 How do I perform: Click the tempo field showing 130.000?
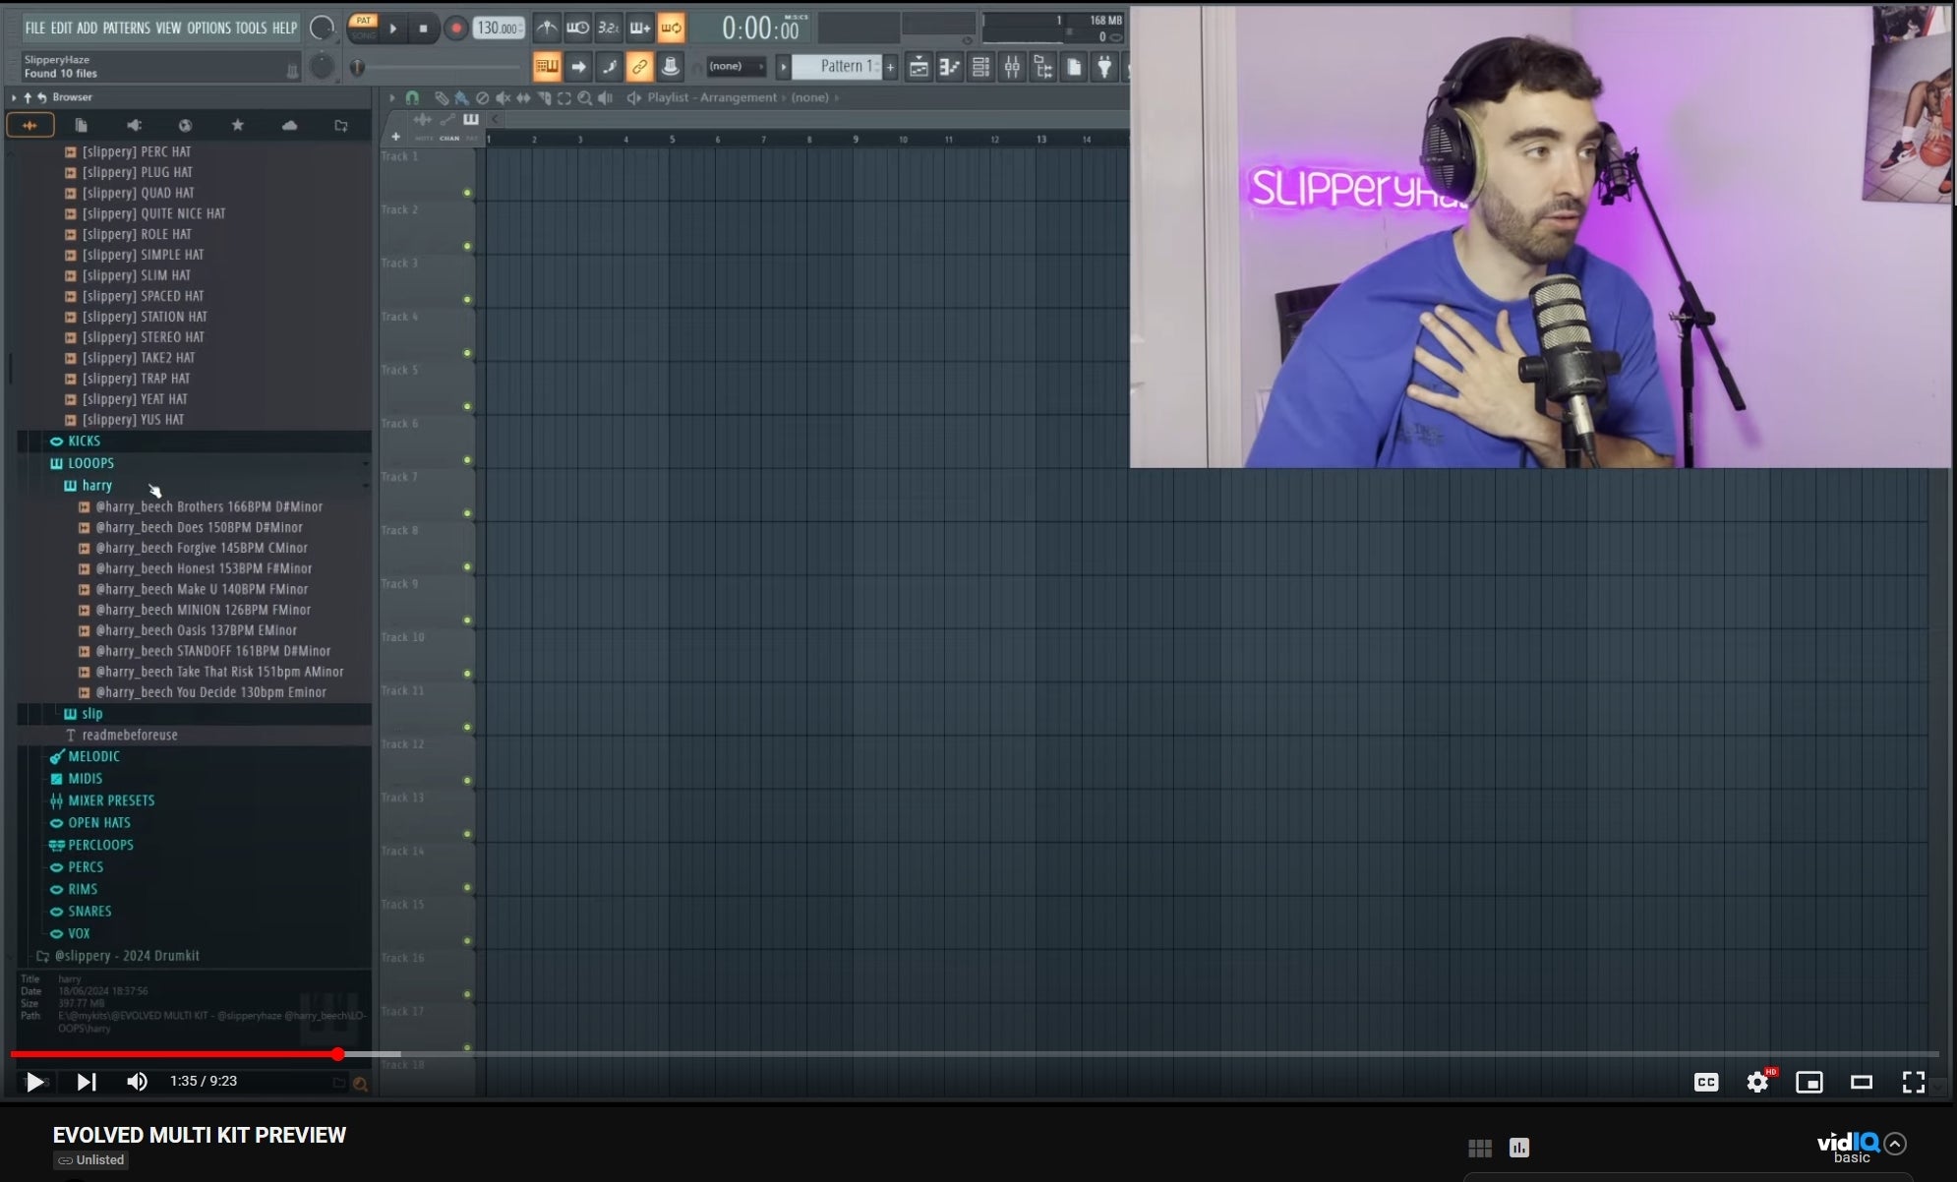coord(498,28)
